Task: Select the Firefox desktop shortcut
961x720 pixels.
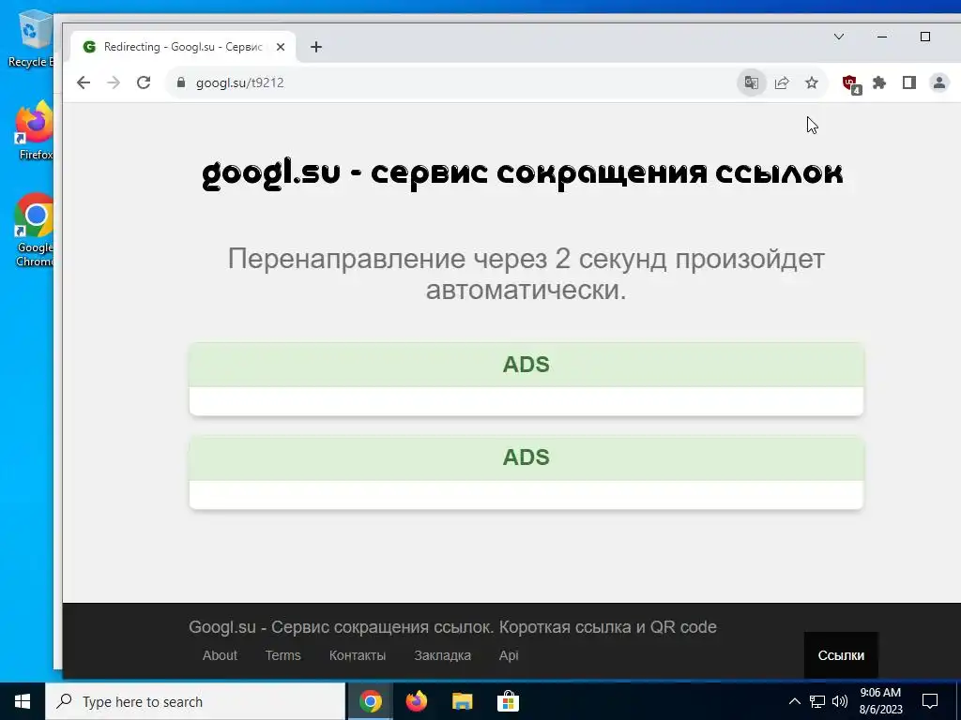Action: pos(35,131)
